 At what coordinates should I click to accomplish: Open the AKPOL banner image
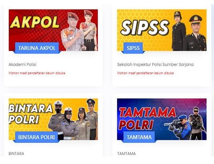53,30
